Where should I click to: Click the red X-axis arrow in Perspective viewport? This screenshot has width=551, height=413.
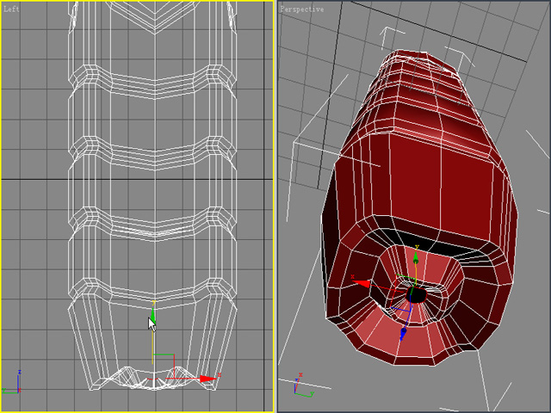[x=362, y=283]
